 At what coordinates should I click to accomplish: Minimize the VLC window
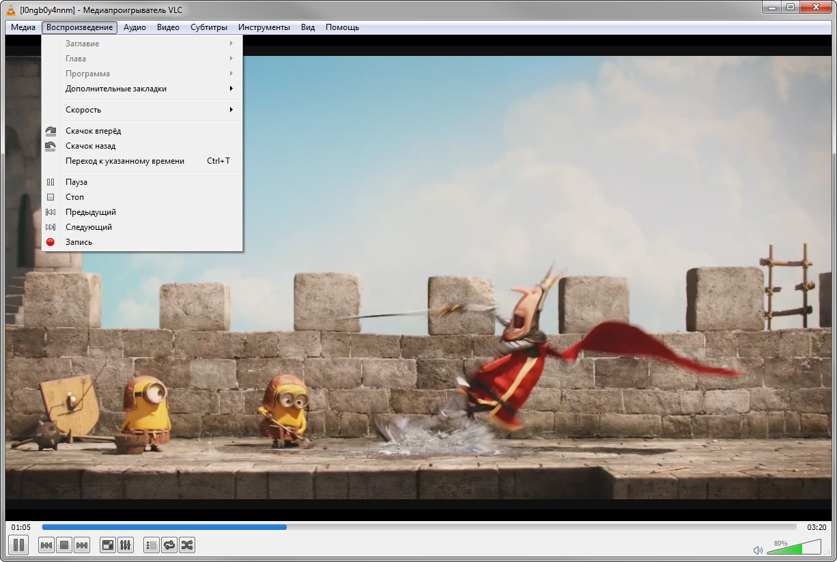coord(772,7)
